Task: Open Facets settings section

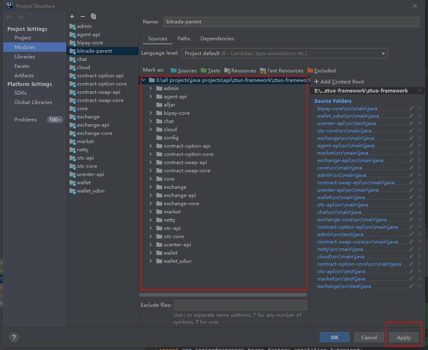Action: pos(22,66)
